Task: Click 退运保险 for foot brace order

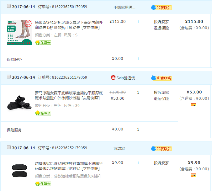Action: coord(161,28)
